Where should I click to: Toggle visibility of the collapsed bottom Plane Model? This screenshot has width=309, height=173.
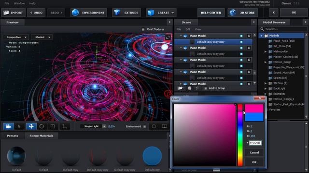[241, 84]
